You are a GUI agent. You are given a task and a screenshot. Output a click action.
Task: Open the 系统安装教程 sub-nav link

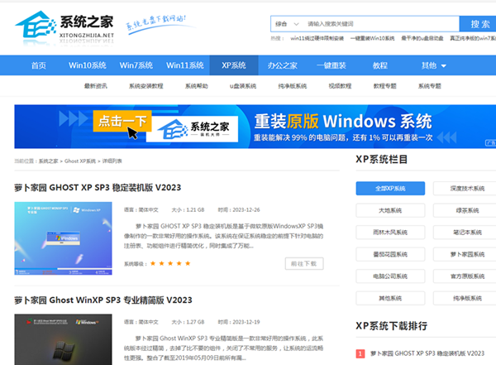tap(145, 86)
